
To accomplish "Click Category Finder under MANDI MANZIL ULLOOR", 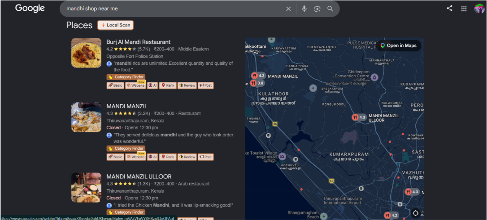I will pyautogui.click(x=126, y=212).
